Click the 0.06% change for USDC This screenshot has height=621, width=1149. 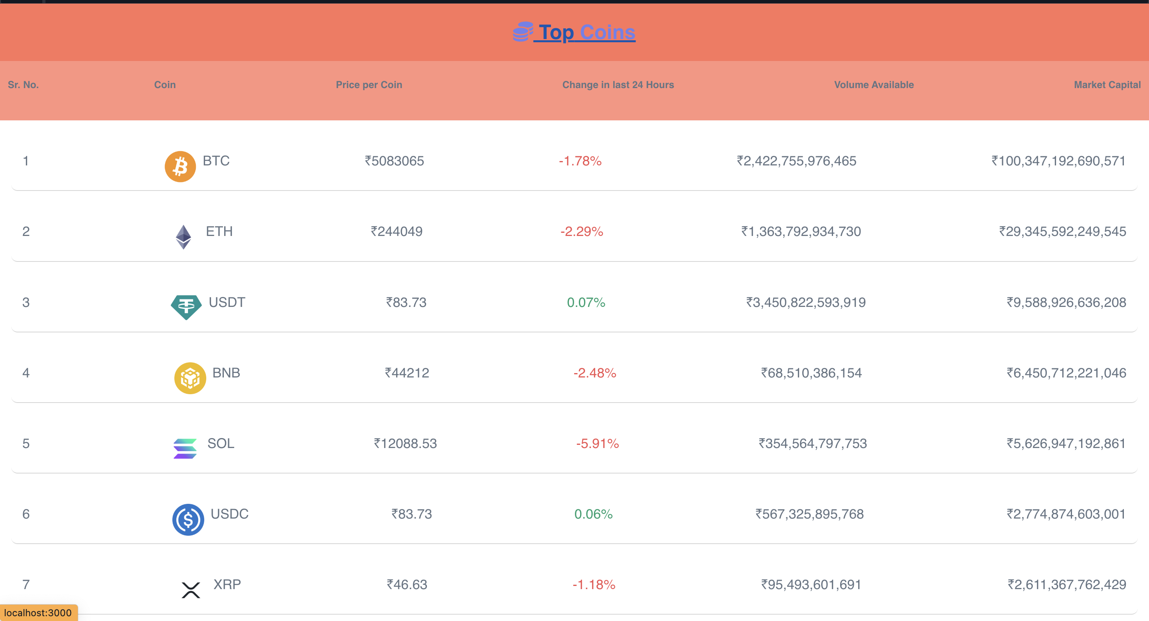tap(593, 514)
